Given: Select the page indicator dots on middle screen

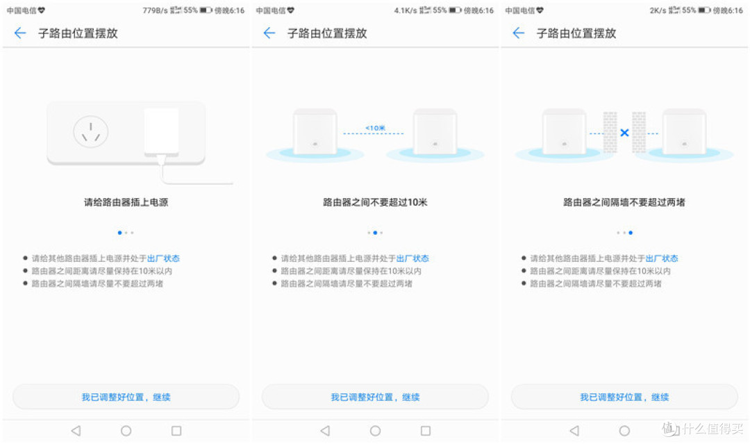Looking at the screenshot, I should coord(375,233).
